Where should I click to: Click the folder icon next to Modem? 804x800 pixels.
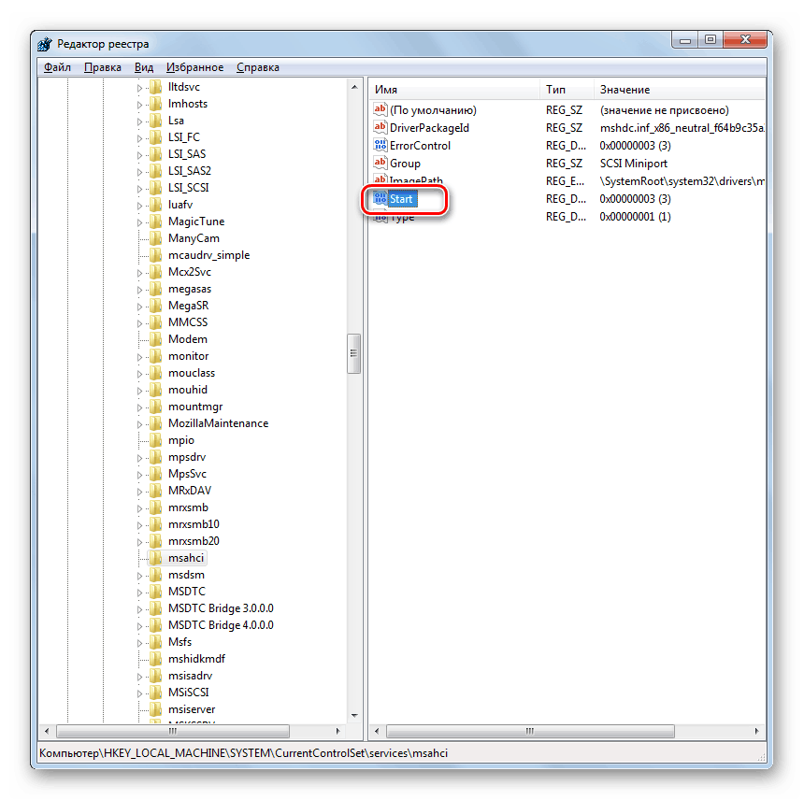(155, 338)
